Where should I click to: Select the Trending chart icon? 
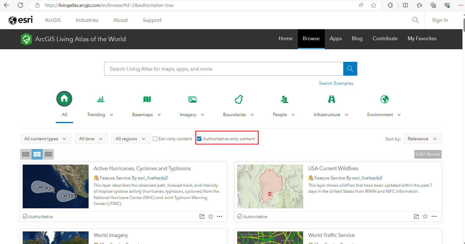pyautogui.click(x=101, y=99)
